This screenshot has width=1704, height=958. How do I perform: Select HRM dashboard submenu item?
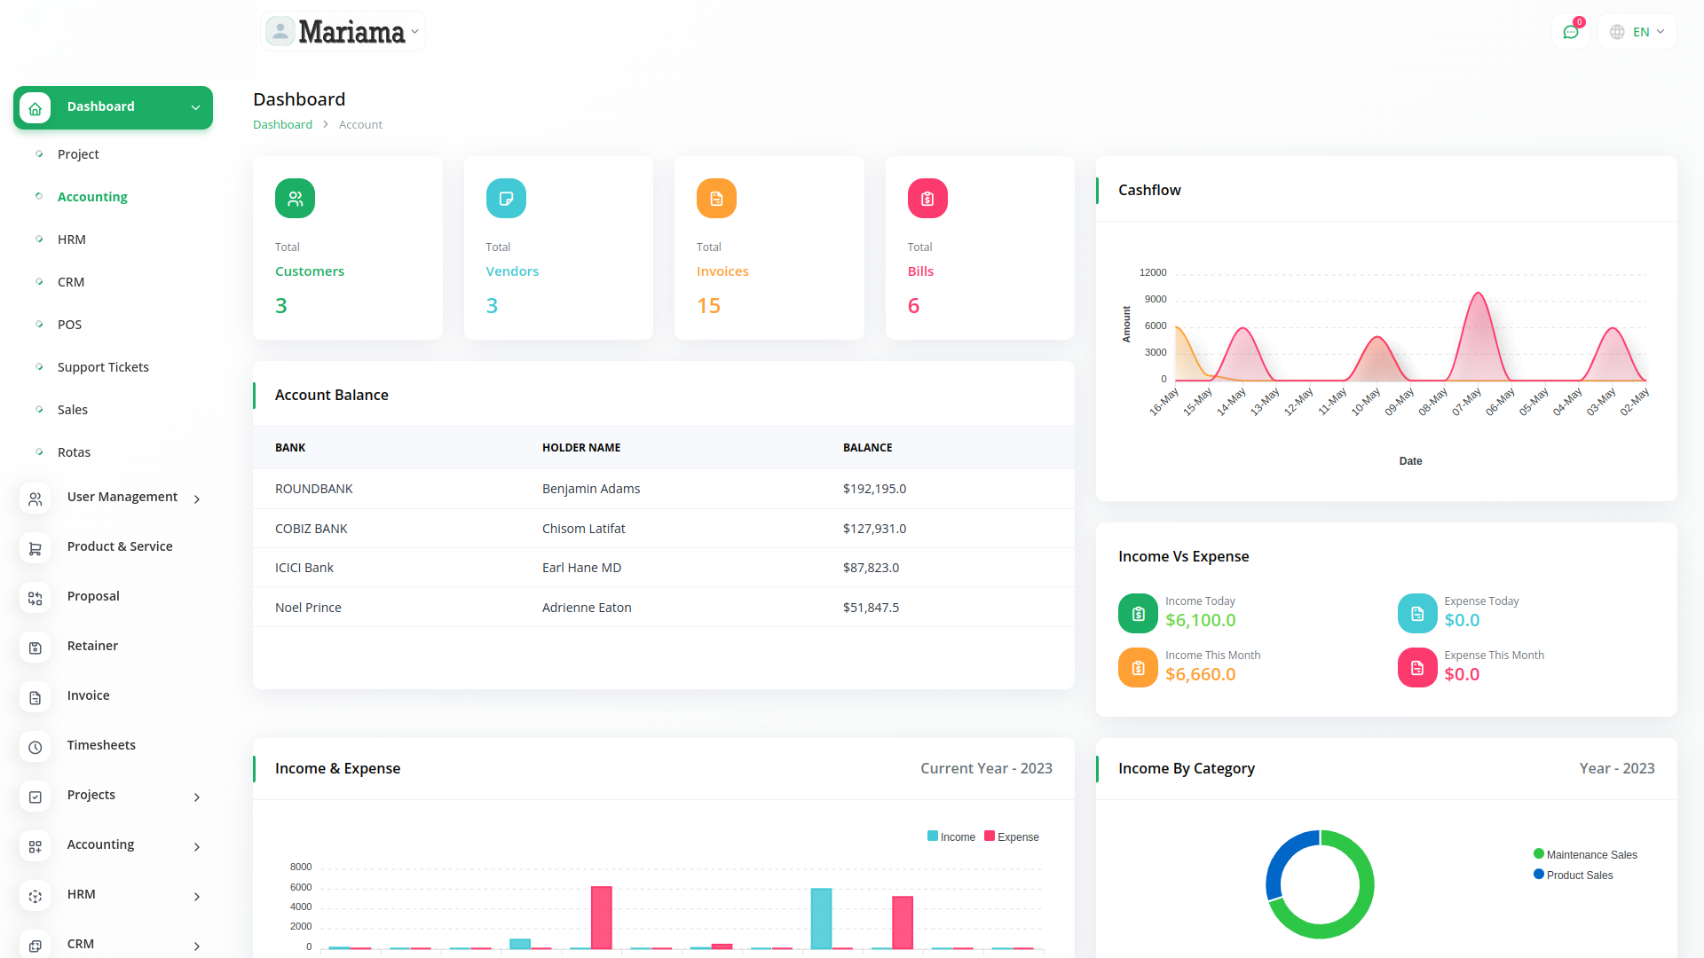pyautogui.click(x=72, y=239)
